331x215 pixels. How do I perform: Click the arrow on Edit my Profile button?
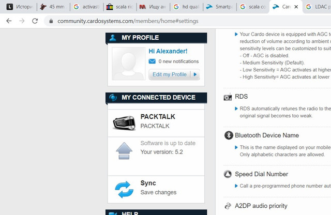pos(195,74)
